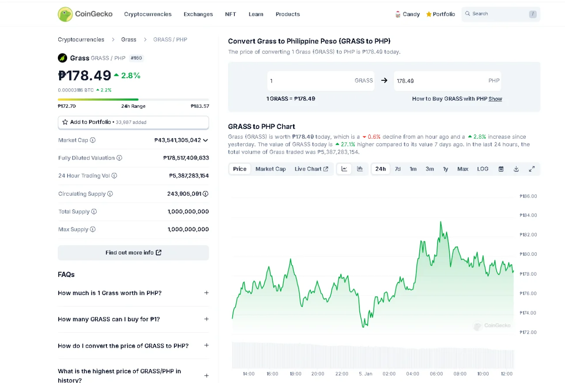
Task: Toggle the LOG scale option
Action: click(x=483, y=169)
